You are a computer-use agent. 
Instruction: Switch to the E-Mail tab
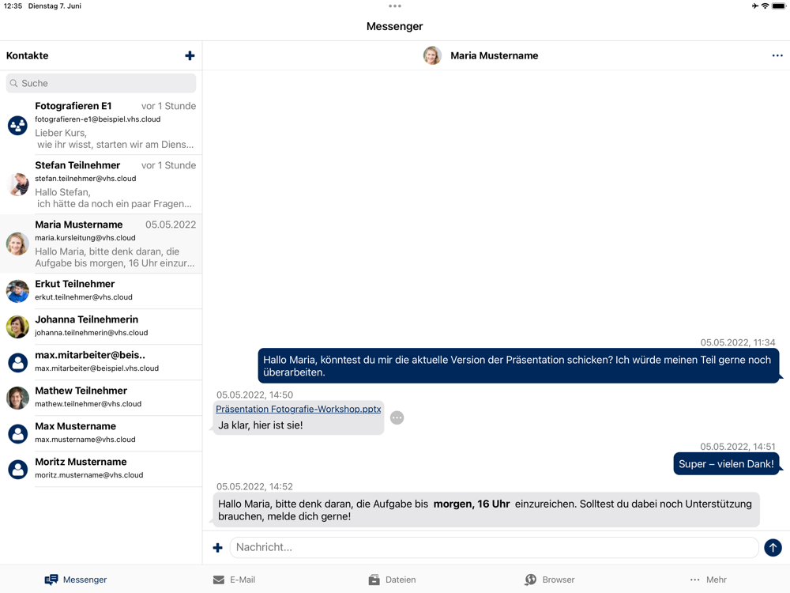coord(234,580)
